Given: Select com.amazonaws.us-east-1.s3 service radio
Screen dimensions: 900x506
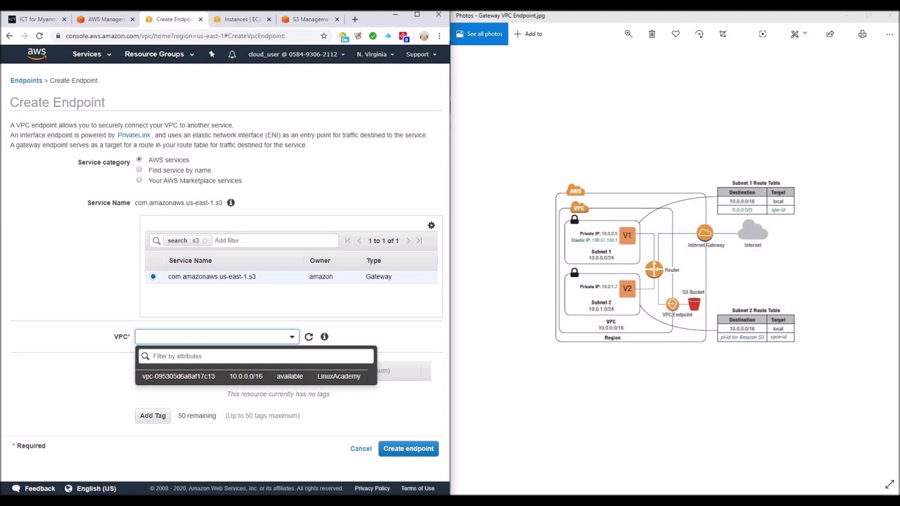Looking at the screenshot, I should 153,276.
